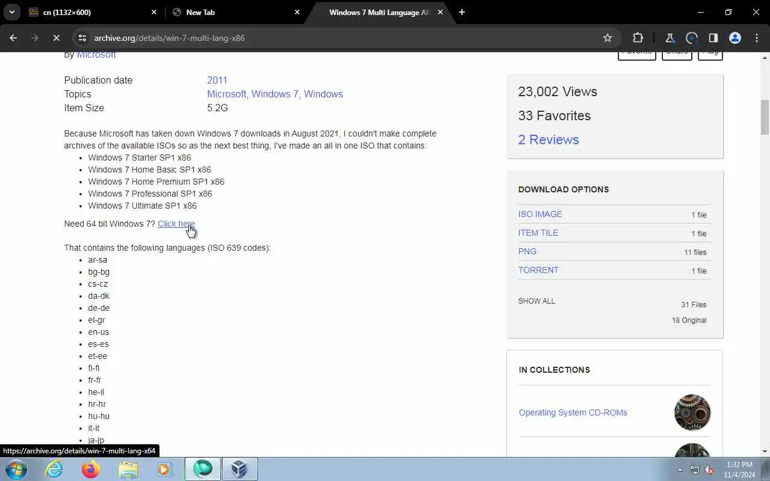Stop loading the page
The width and height of the screenshot is (770, 481).
coord(56,38)
